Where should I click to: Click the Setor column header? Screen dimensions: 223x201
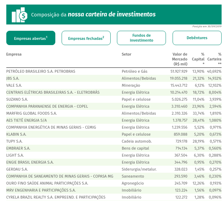[126, 55]
